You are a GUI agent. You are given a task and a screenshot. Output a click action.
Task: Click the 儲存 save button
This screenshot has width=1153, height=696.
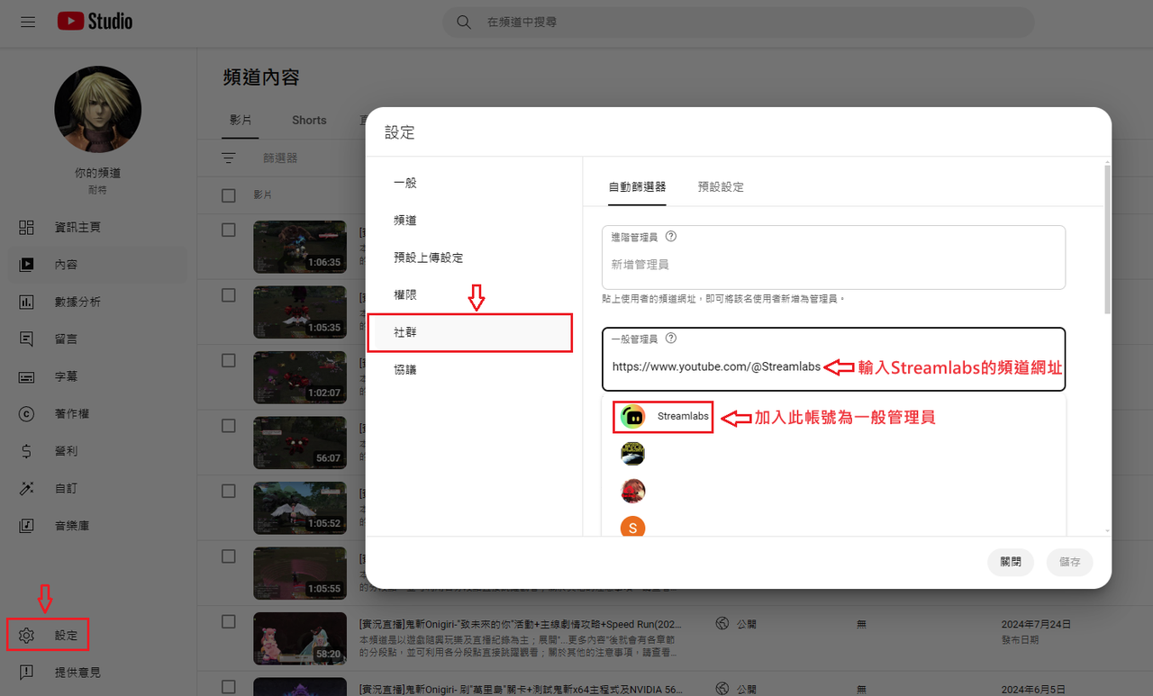[1070, 562]
